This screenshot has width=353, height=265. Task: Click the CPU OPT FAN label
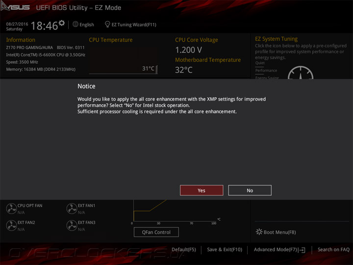pos(30,206)
